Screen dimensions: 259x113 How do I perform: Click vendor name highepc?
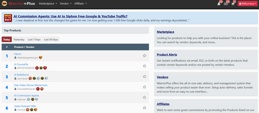(x=22, y=99)
